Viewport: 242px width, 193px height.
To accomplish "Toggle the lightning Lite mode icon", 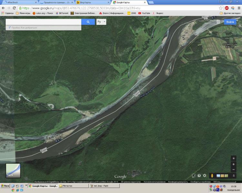I will (193, 176).
